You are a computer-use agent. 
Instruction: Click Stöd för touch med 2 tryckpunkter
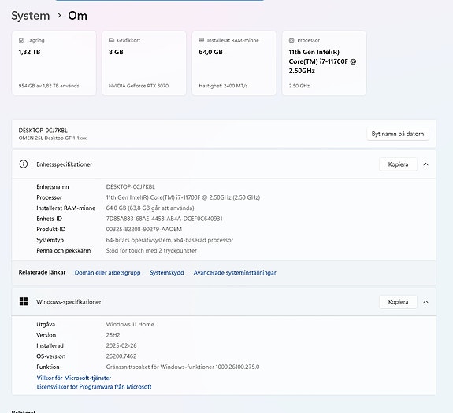point(151,251)
